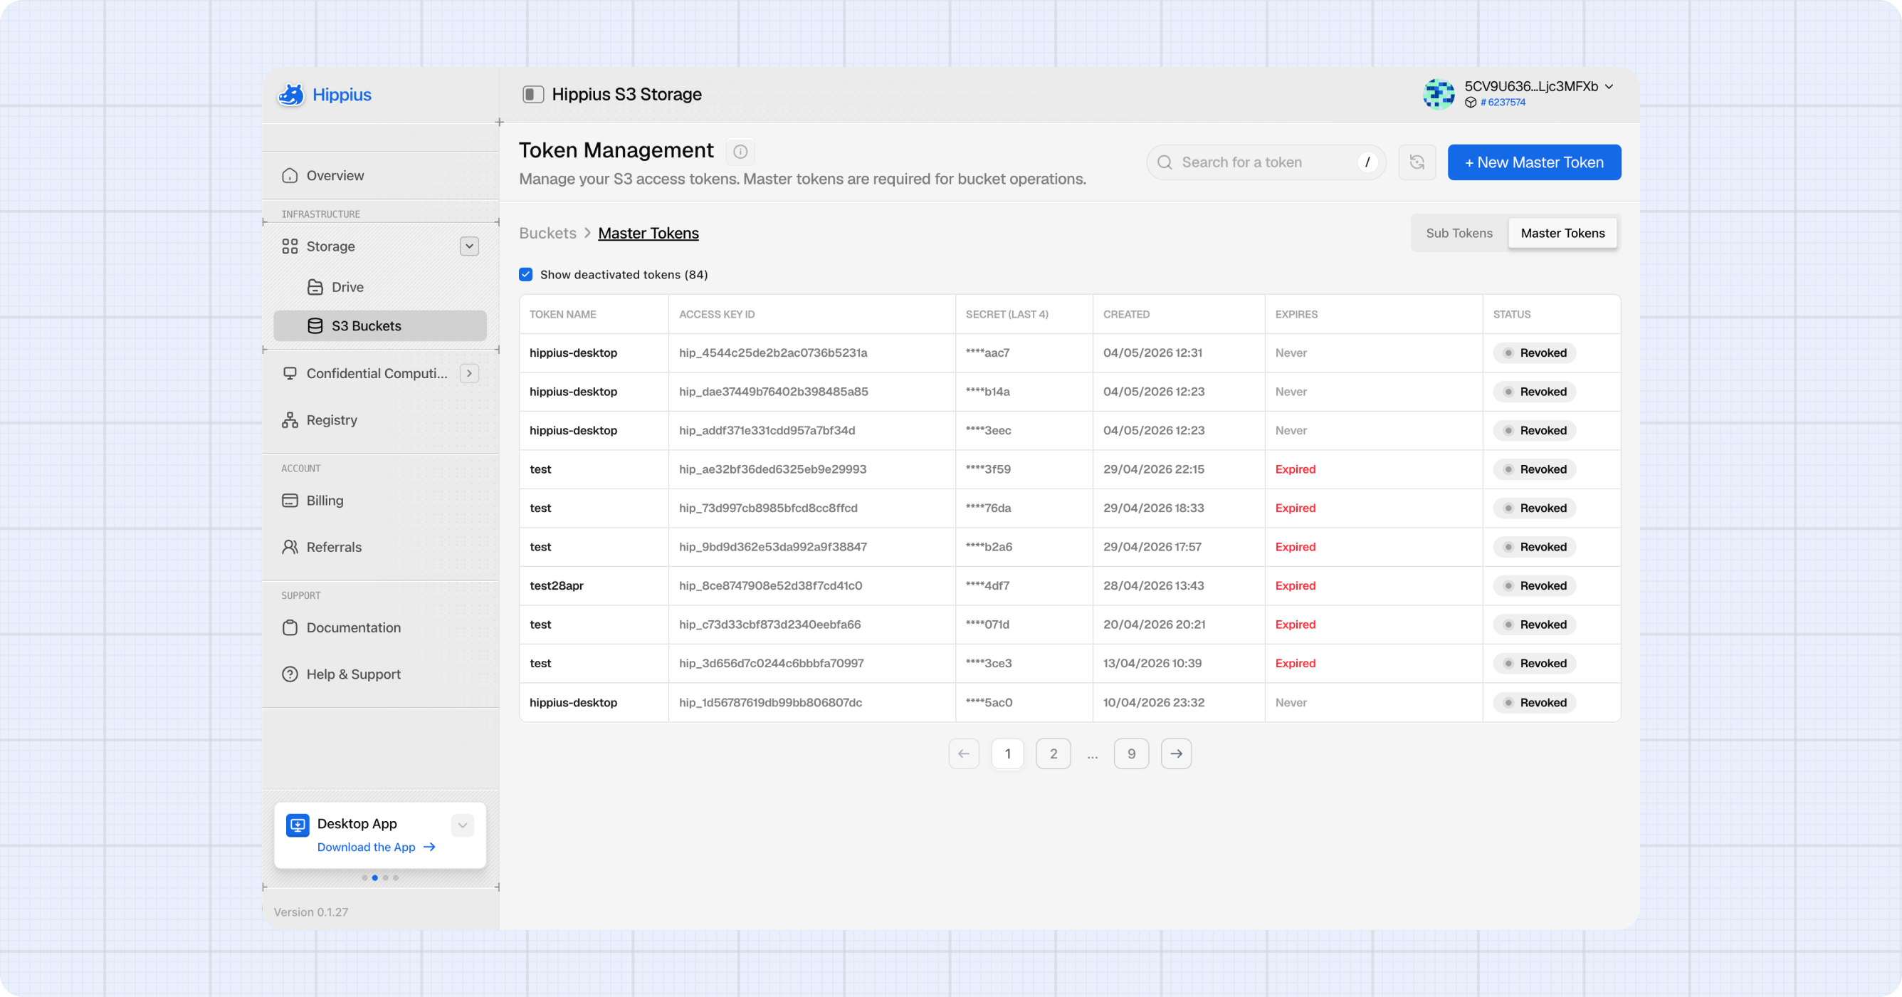Open Referrals in the sidebar
The width and height of the screenshot is (1902, 997).
[x=380, y=547]
